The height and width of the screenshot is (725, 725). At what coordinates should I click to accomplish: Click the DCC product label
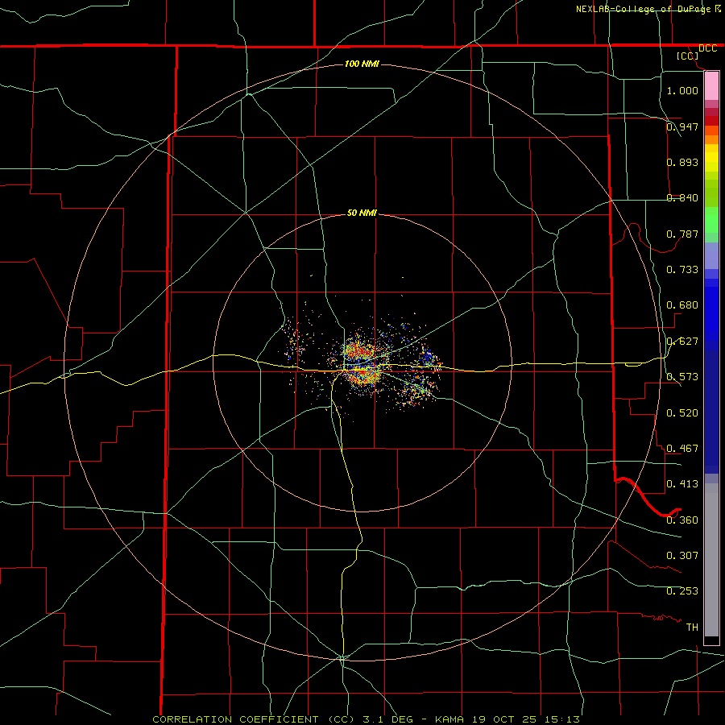pos(707,48)
